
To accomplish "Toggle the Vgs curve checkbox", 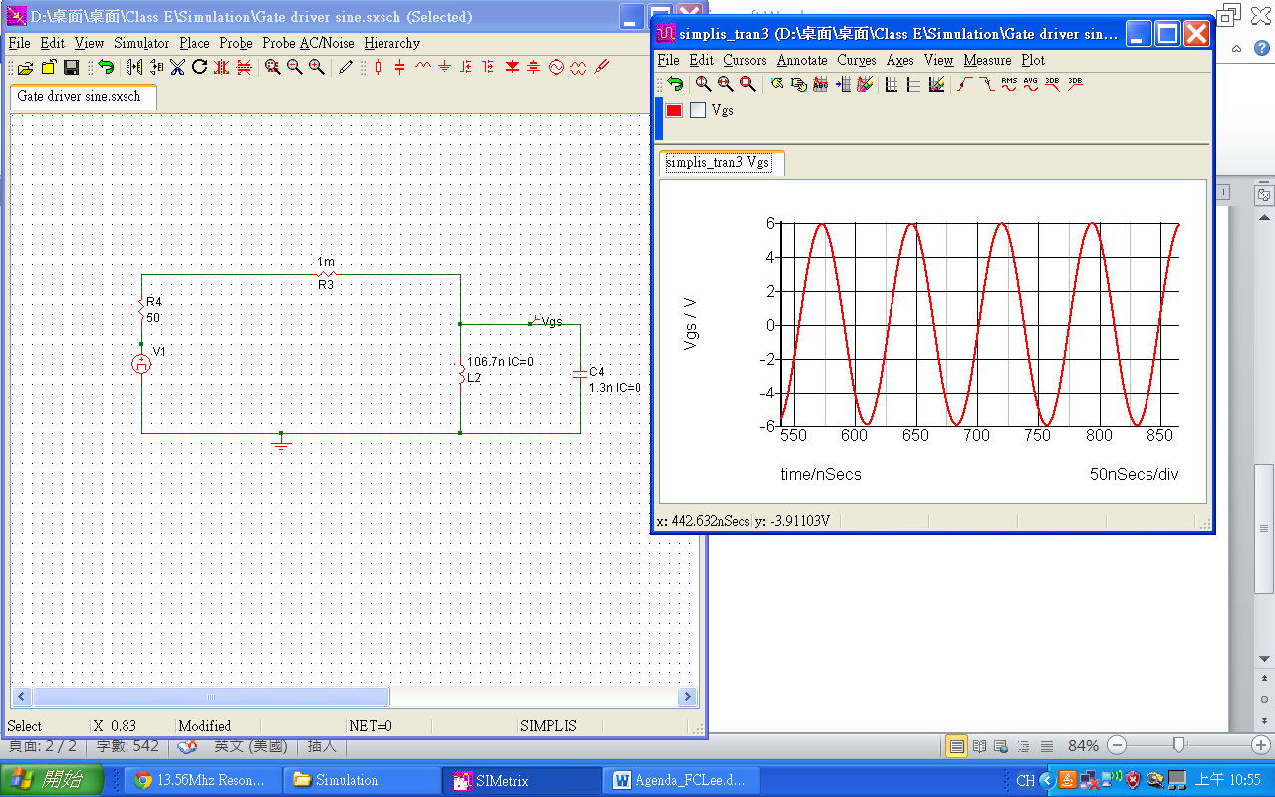I will pyautogui.click(x=698, y=110).
